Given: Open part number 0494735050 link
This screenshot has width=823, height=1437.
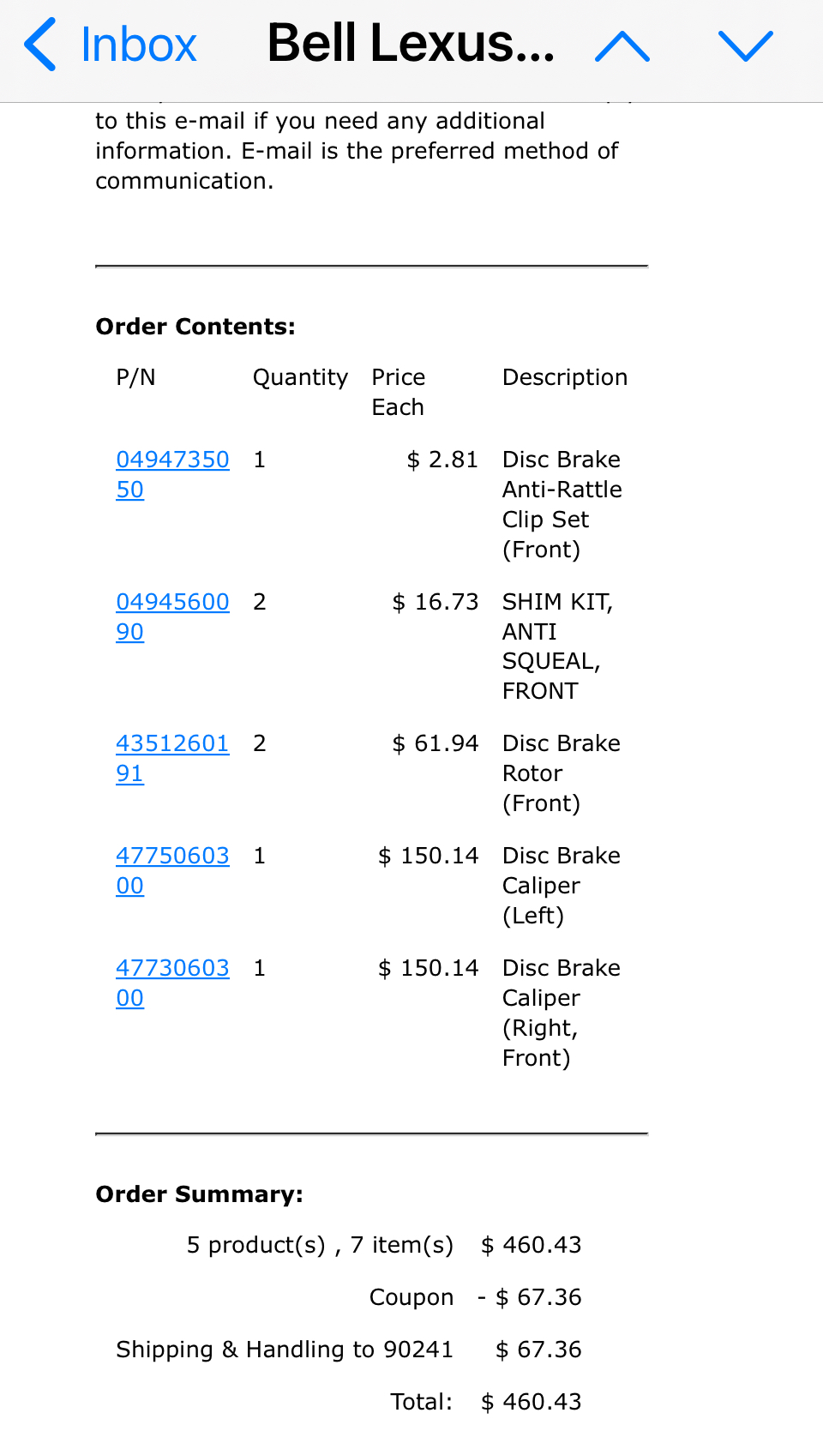Looking at the screenshot, I should pyautogui.click(x=171, y=460).
